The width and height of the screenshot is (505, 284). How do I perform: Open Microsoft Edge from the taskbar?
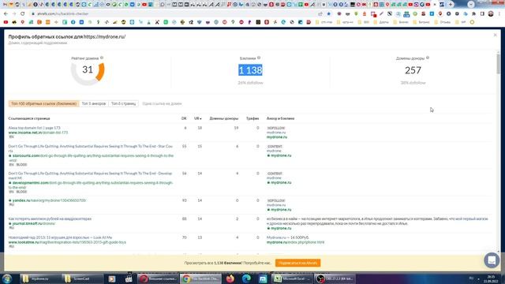point(246,278)
